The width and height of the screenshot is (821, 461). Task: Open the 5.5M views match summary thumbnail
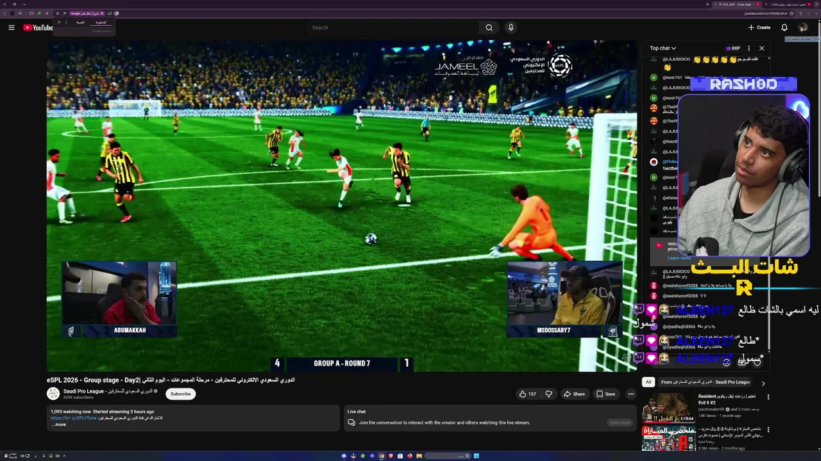668,438
